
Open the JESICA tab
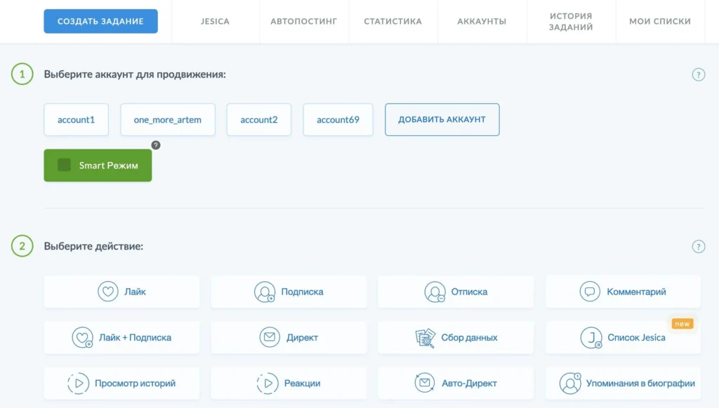pyautogui.click(x=215, y=21)
